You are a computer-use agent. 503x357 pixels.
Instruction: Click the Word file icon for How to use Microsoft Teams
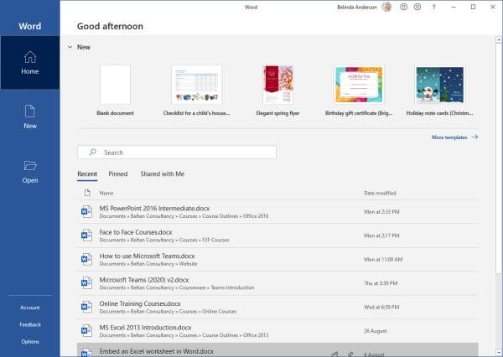(86, 259)
